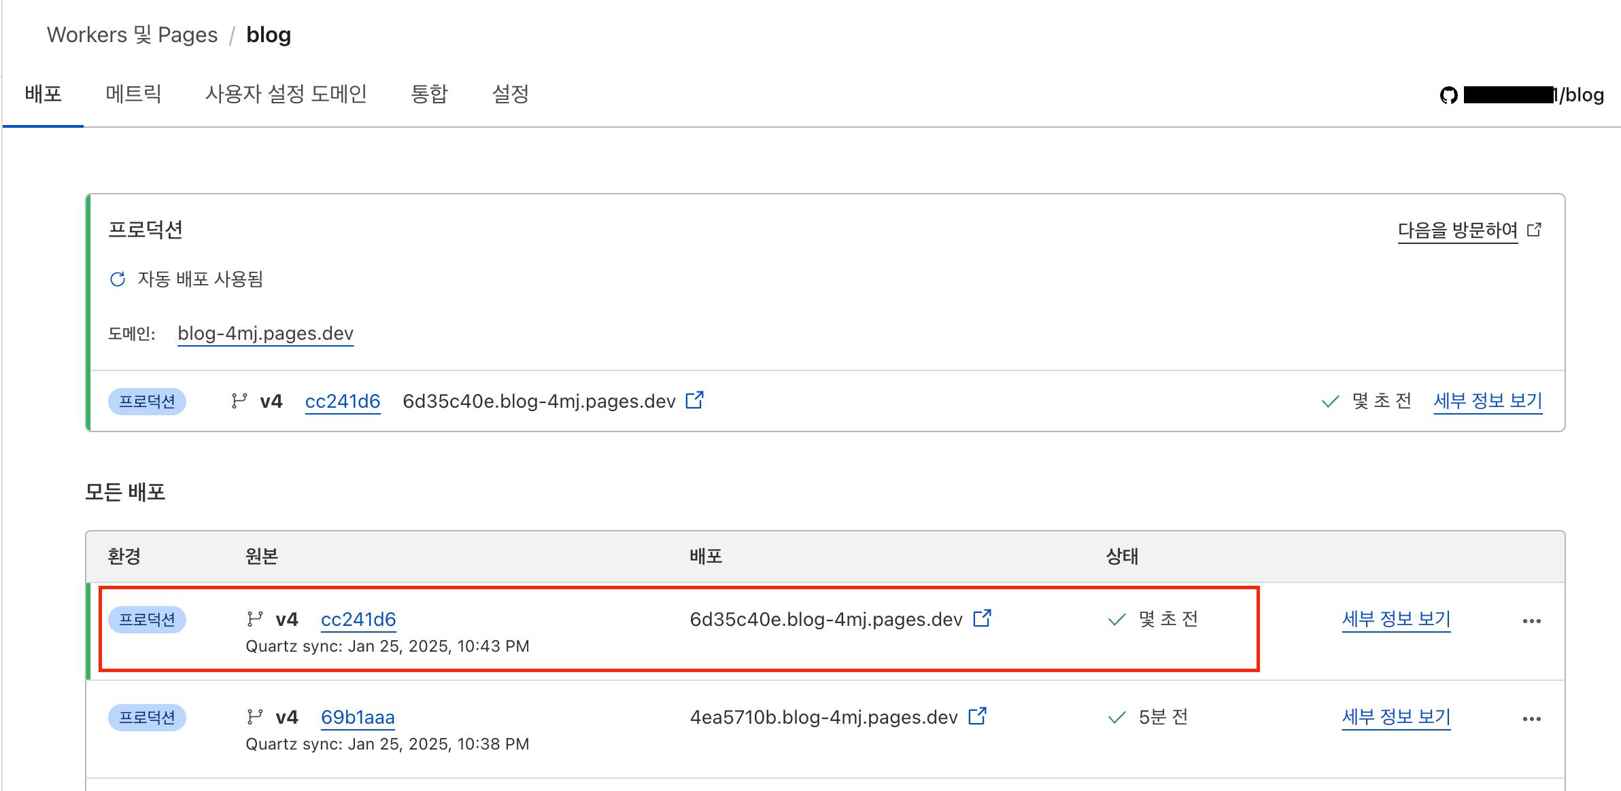Open three-dot menu for cc241d6 deployment
The image size is (1621, 791).
(1531, 620)
